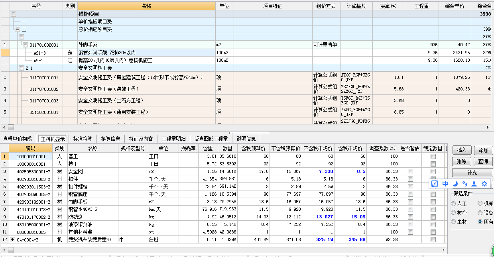Open IME settings gear icon
Viewport: 494px width, 257px height.
click(484, 184)
